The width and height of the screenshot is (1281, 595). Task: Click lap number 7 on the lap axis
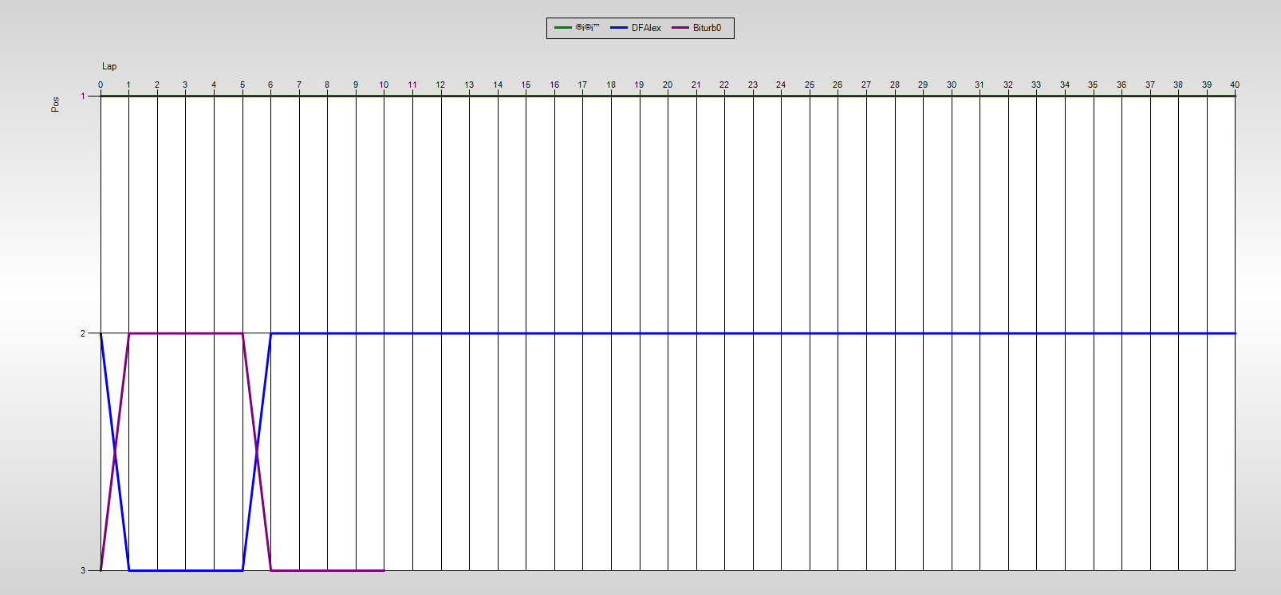coord(299,85)
